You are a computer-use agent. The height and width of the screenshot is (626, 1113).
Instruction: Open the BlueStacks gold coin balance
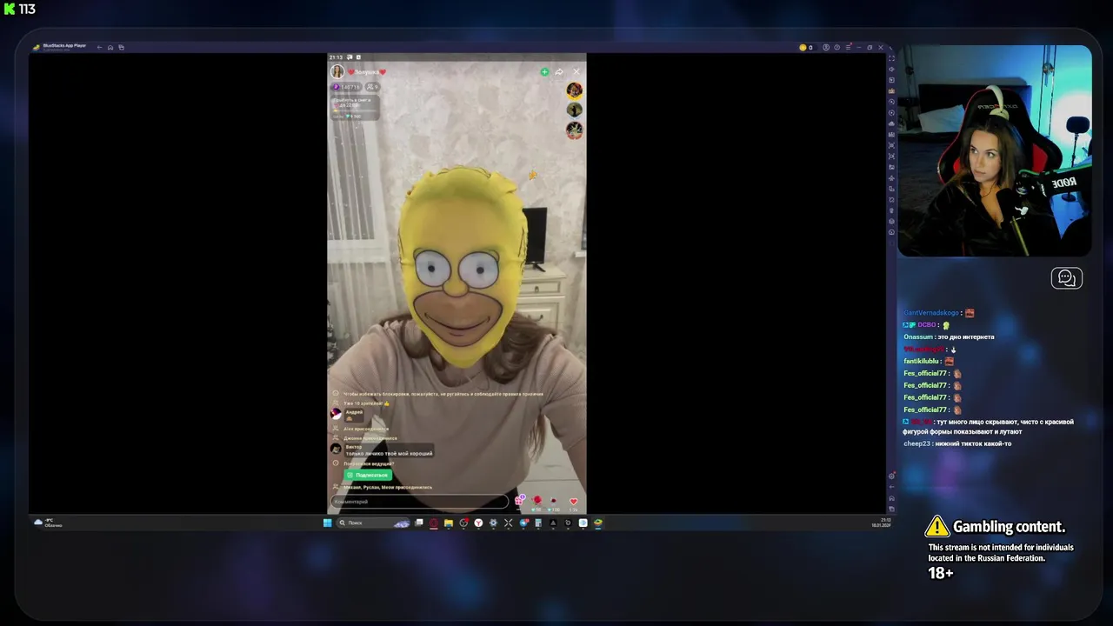point(806,47)
